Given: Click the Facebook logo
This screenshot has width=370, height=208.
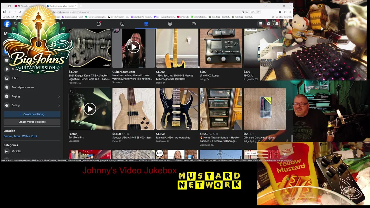Looking at the screenshot, I should click(x=7, y=24).
